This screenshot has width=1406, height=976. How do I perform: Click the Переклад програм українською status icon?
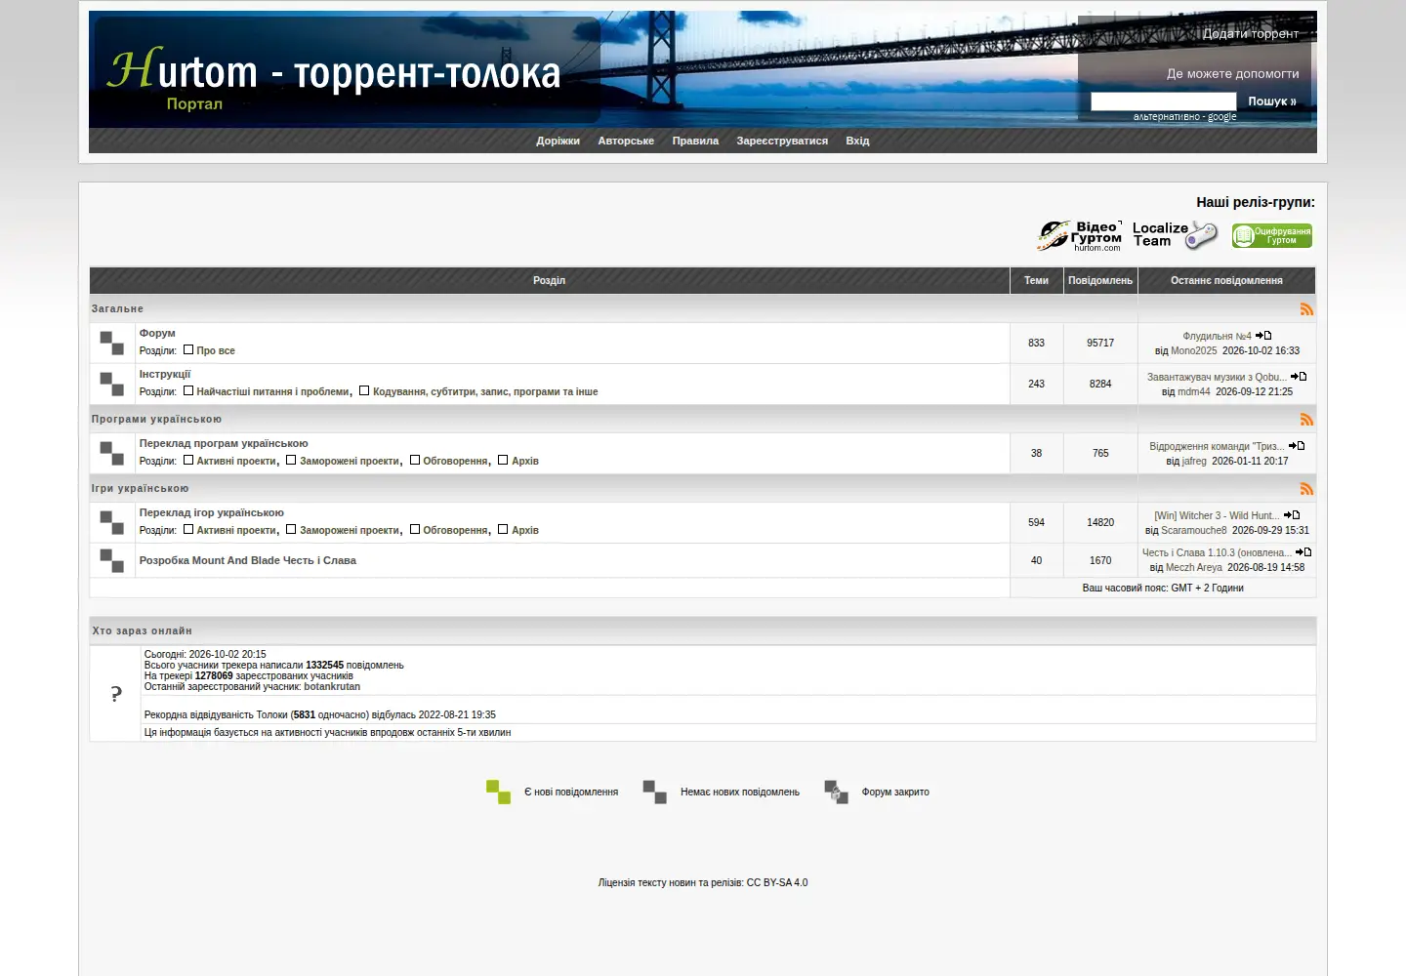point(112,454)
